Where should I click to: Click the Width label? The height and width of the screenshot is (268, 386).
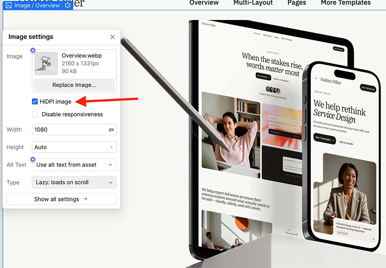pos(14,129)
